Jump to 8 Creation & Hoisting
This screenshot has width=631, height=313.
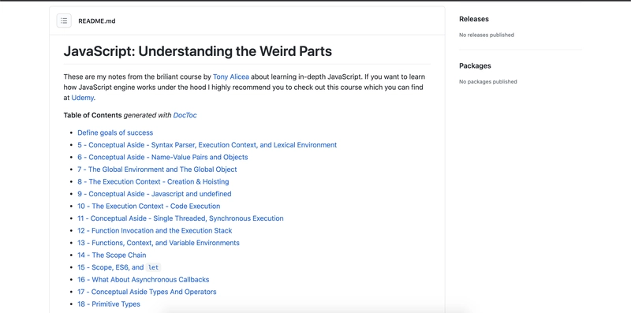(x=153, y=182)
